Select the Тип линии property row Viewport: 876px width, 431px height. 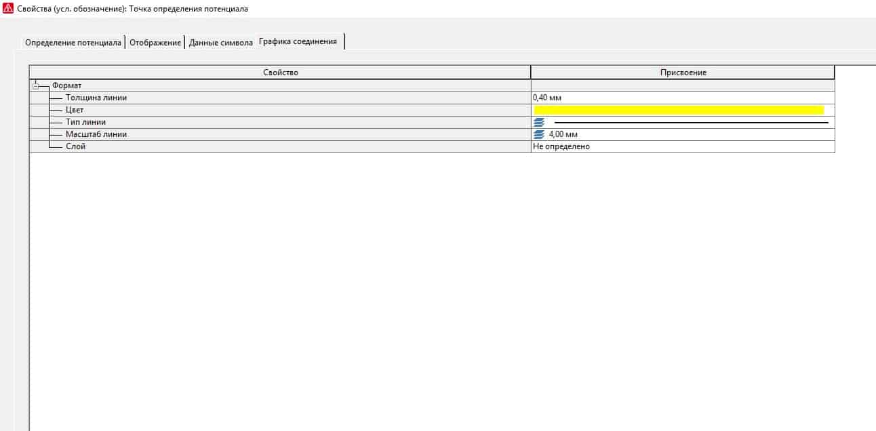pos(432,122)
